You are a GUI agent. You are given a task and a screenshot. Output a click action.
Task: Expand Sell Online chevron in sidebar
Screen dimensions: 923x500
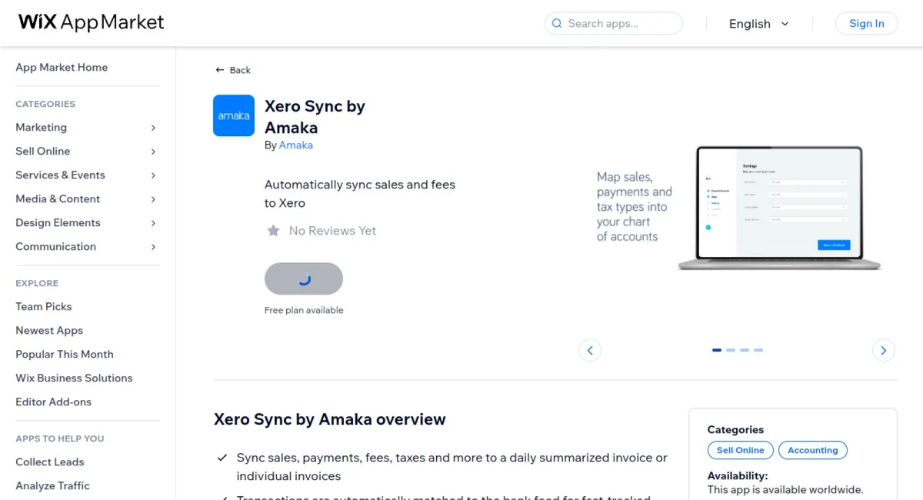coord(153,152)
